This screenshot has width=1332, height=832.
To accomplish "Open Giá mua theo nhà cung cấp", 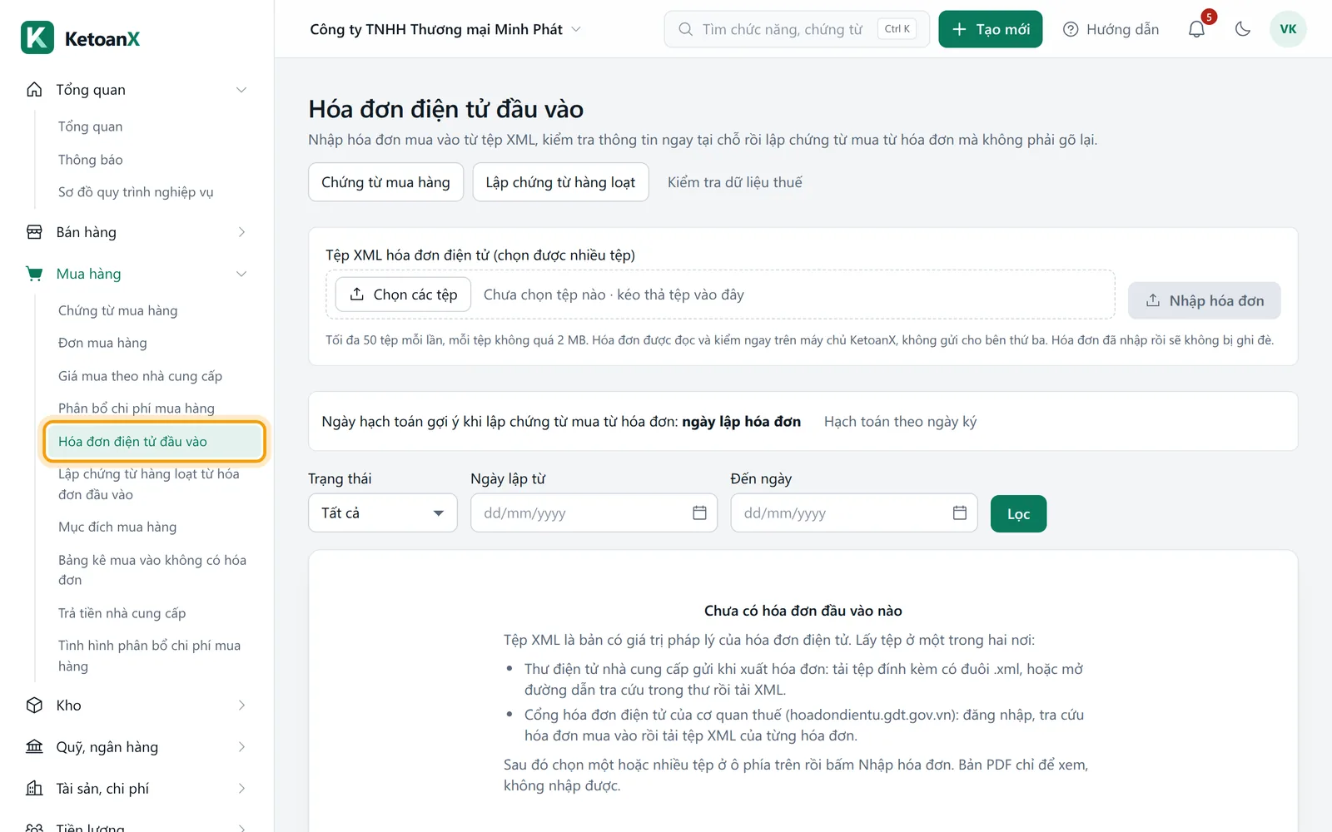I will [140, 376].
